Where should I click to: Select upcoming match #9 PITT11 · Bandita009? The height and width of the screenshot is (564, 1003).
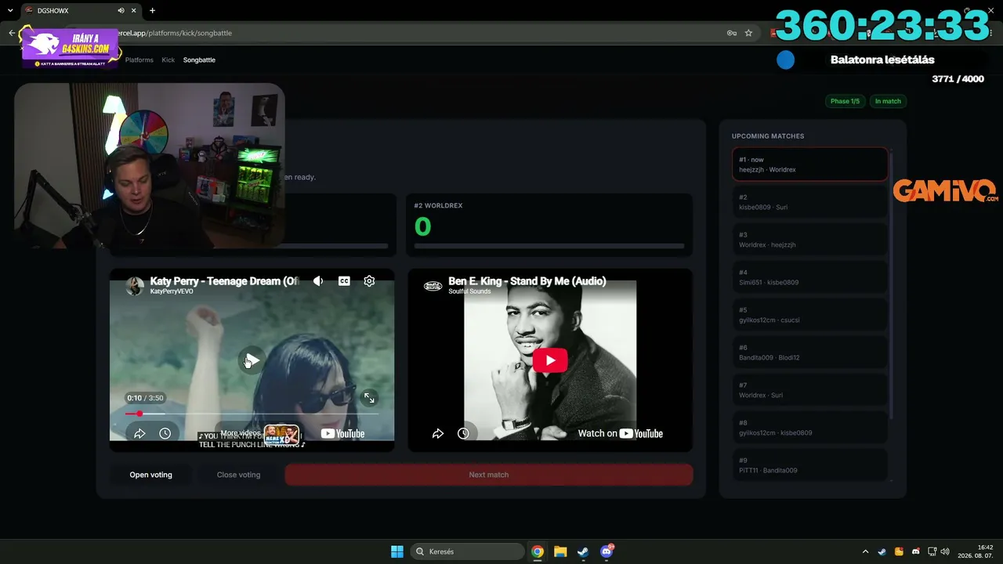tap(810, 465)
